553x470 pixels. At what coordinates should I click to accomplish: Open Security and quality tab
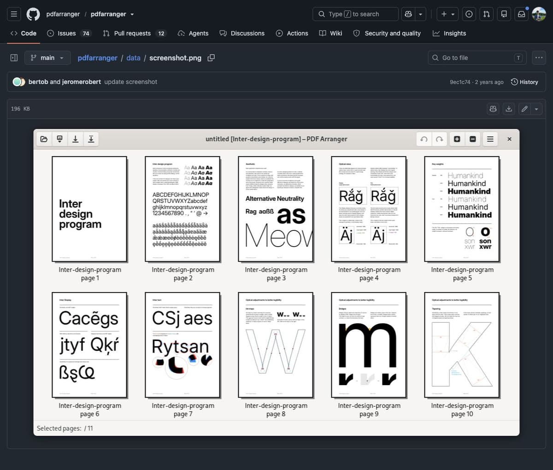pos(387,33)
